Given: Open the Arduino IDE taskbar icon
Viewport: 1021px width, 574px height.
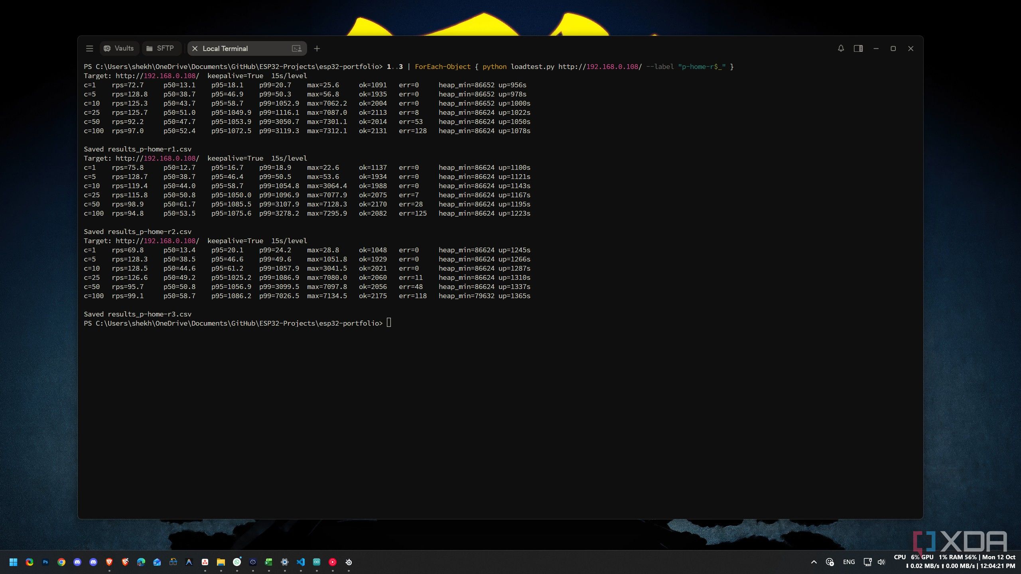Looking at the screenshot, I should click(x=317, y=562).
